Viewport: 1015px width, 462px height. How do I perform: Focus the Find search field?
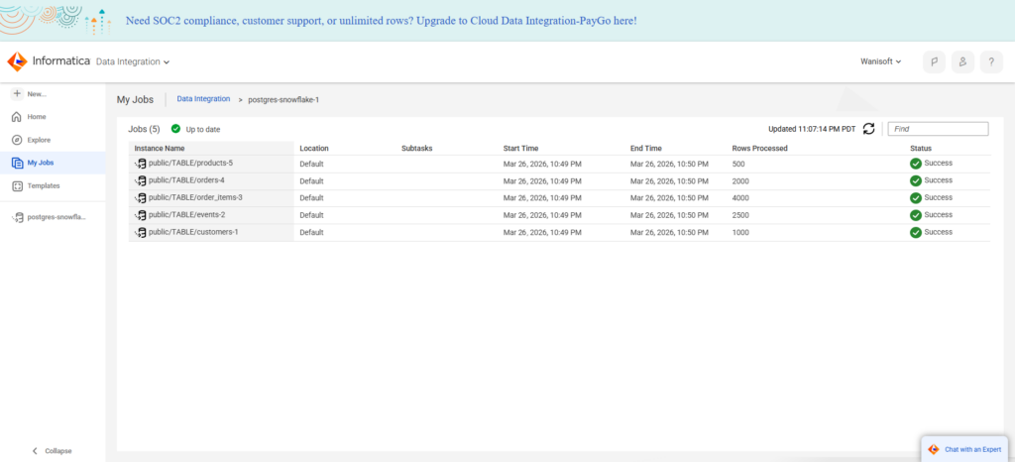(938, 129)
